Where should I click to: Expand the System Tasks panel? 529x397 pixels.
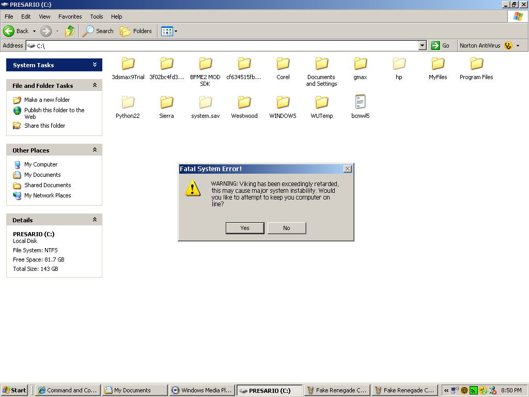tap(95, 65)
